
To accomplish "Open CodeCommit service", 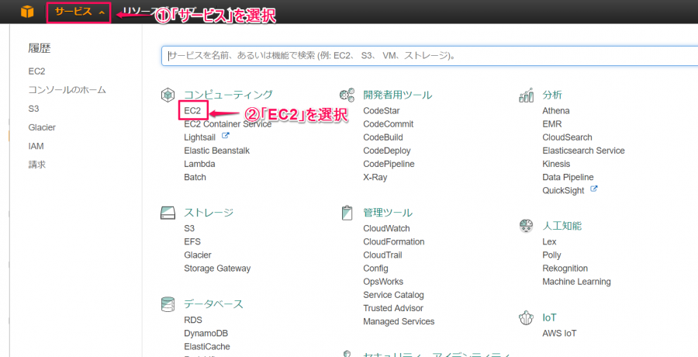I will click(x=389, y=124).
